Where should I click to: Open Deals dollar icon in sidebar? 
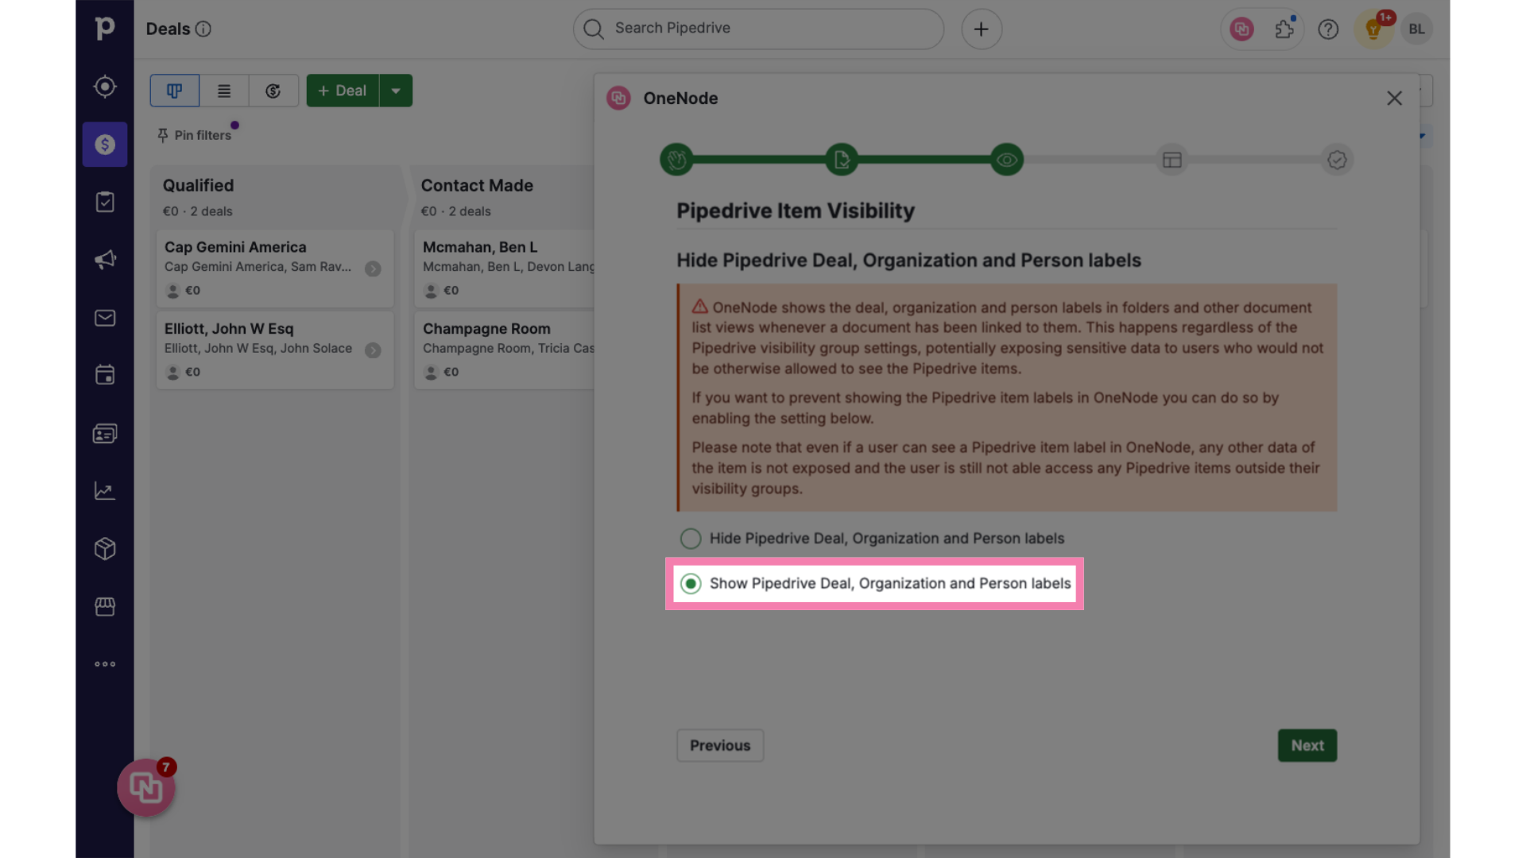tap(105, 145)
